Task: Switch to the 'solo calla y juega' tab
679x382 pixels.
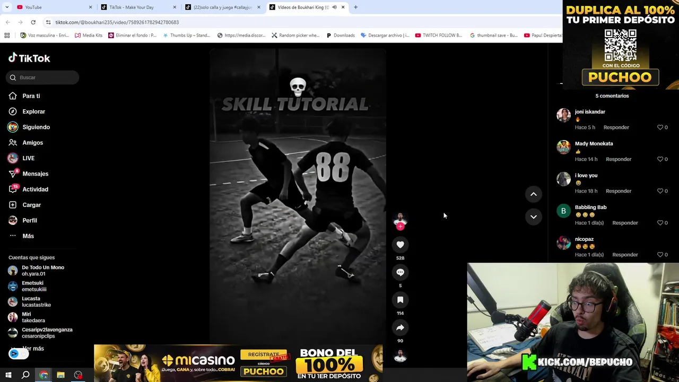Action: (222, 7)
